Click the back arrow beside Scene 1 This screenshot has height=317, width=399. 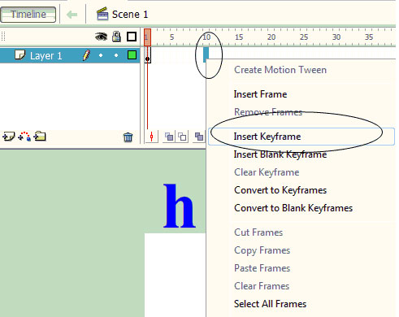[x=72, y=15]
